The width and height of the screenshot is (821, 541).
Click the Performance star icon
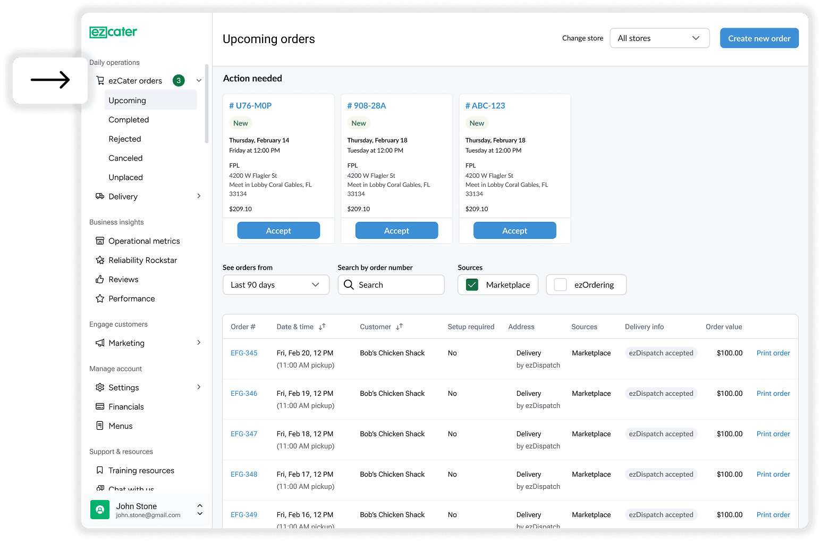(100, 298)
